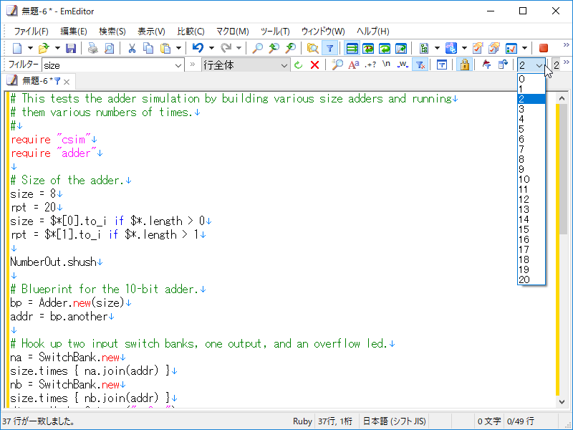Expand the filter options chevron beside size field
The width and height of the screenshot is (573, 430).
(x=193, y=64)
